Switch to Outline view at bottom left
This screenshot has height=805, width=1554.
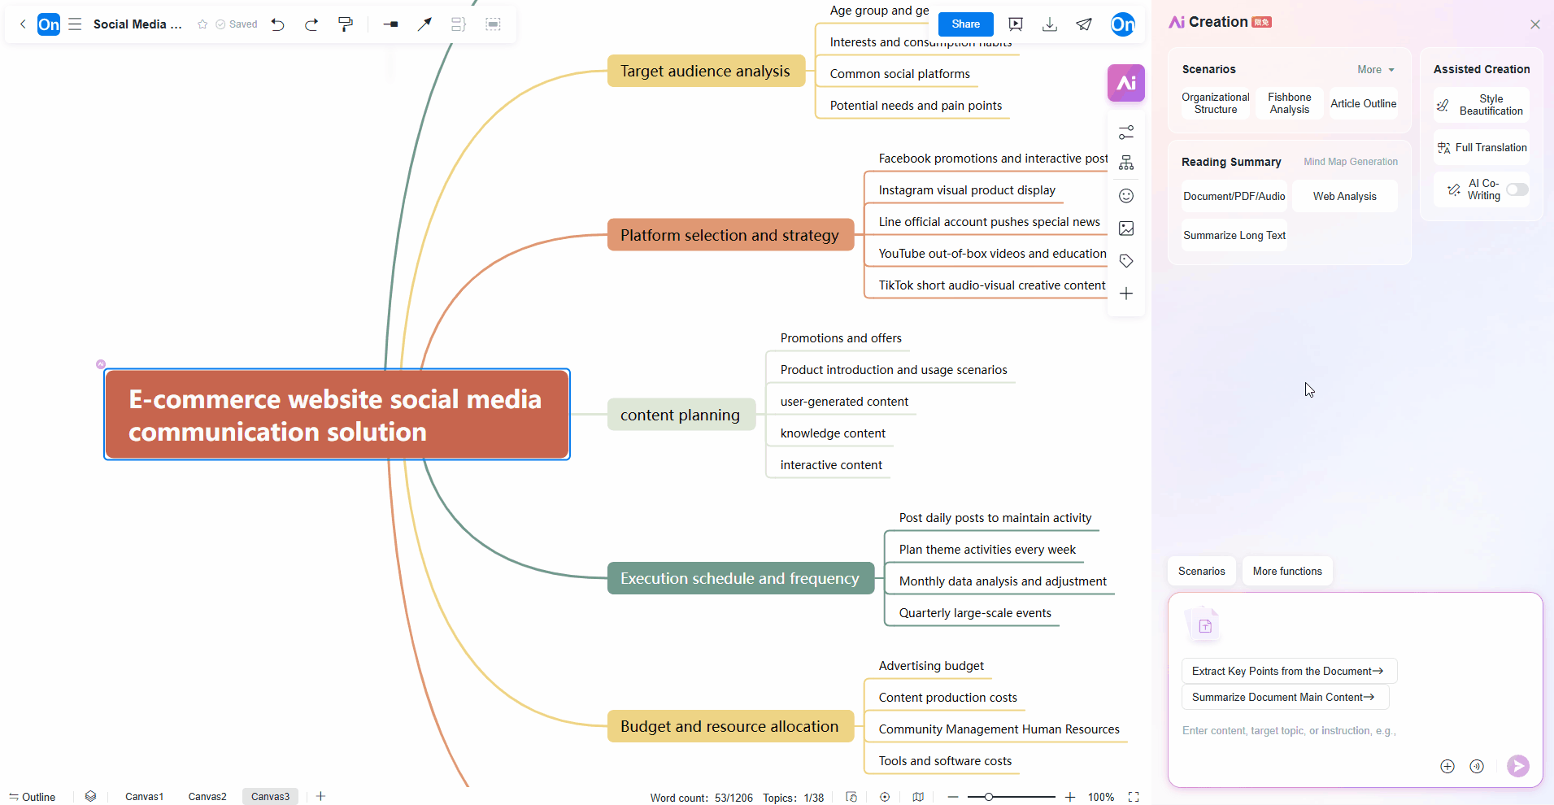click(33, 796)
